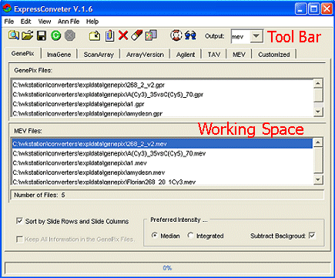The width and height of the screenshot is (335, 278).
Task: Select the Integrated intensity radio button
Action: point(190,236)
